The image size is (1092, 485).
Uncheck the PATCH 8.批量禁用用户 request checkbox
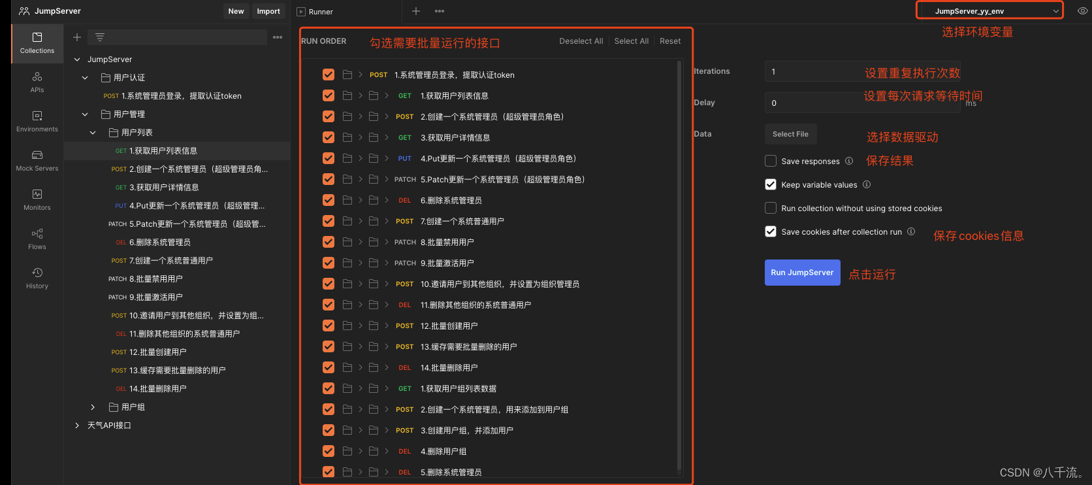(x=329, y=242)
